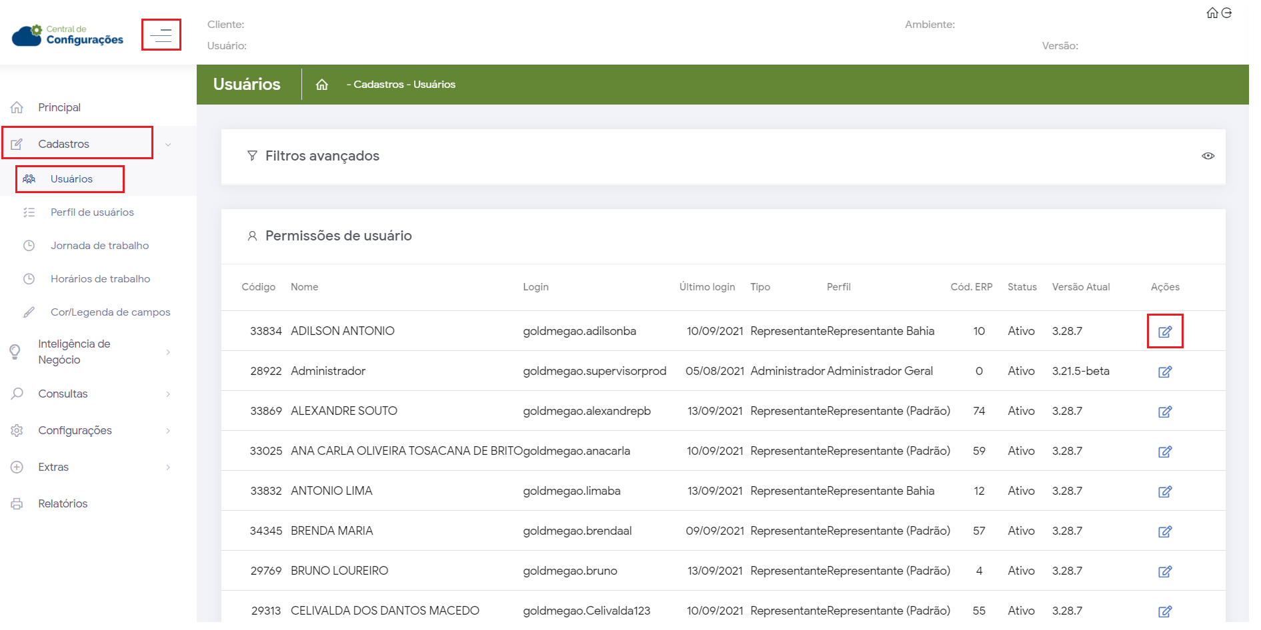Edit the ALEXANDRE SOUTO user entry
Screen dimensions: 1261x630
click(x=1164, y=412)
